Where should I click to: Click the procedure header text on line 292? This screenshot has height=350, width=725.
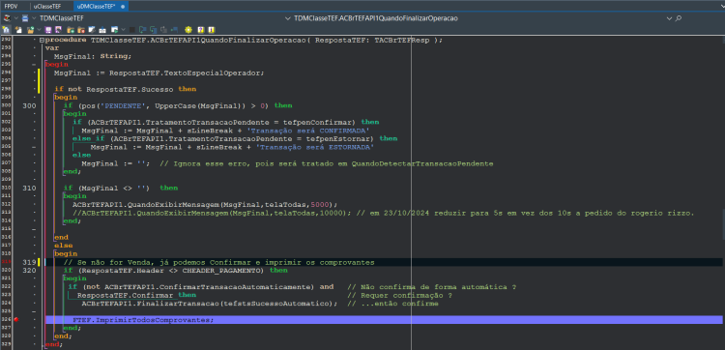point(245,40)
